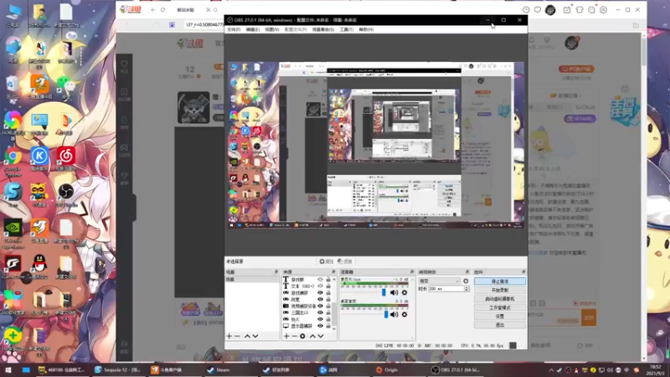This screenshot has width=670, height=377.
Task: Click the Exit button in OBS controls
Action: pos(499,325)
